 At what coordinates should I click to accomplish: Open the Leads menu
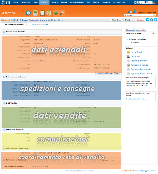click(35, 2)
